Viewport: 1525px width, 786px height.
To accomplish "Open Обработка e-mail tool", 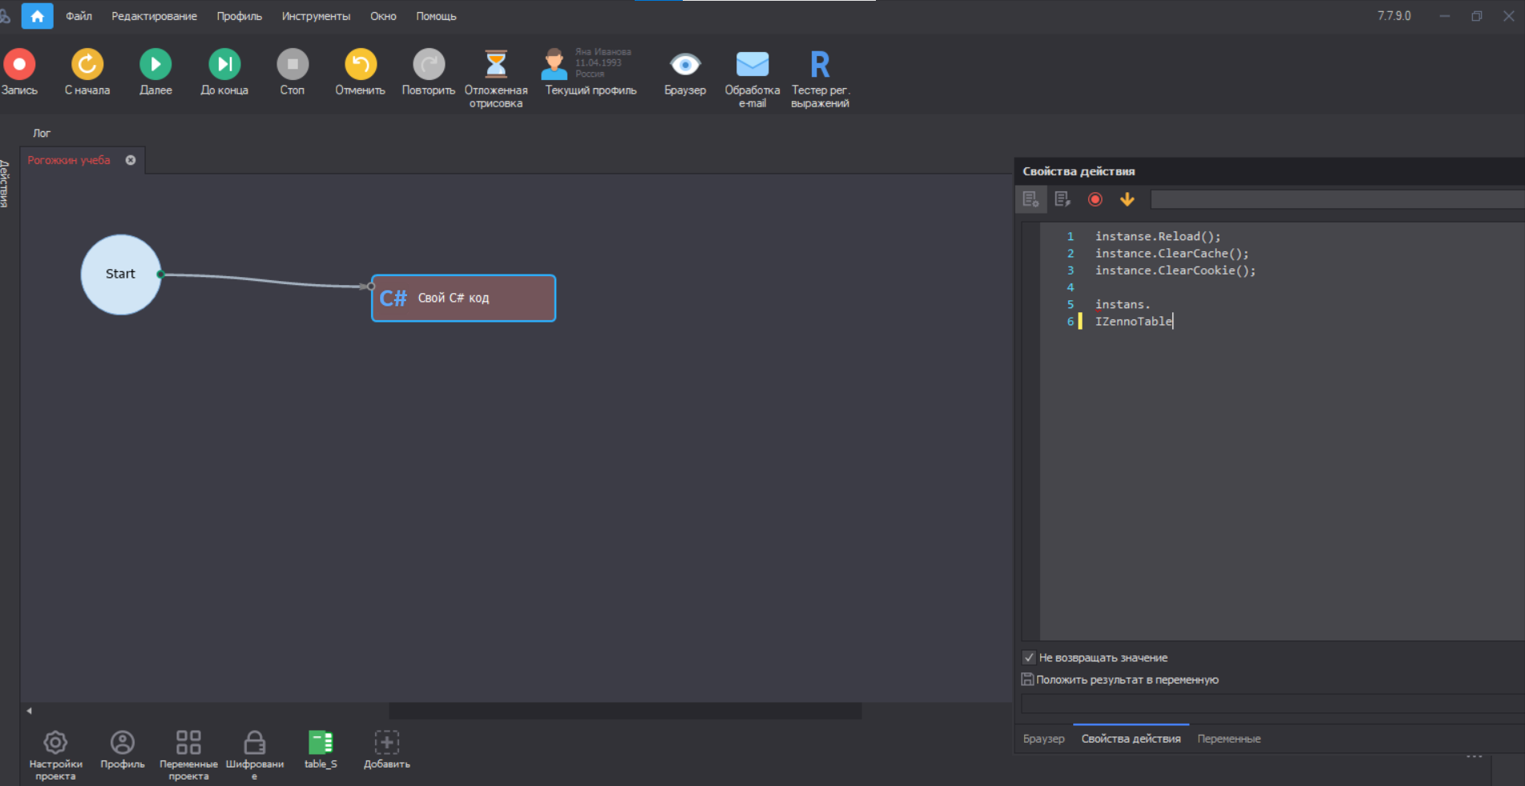I will 752,65.
